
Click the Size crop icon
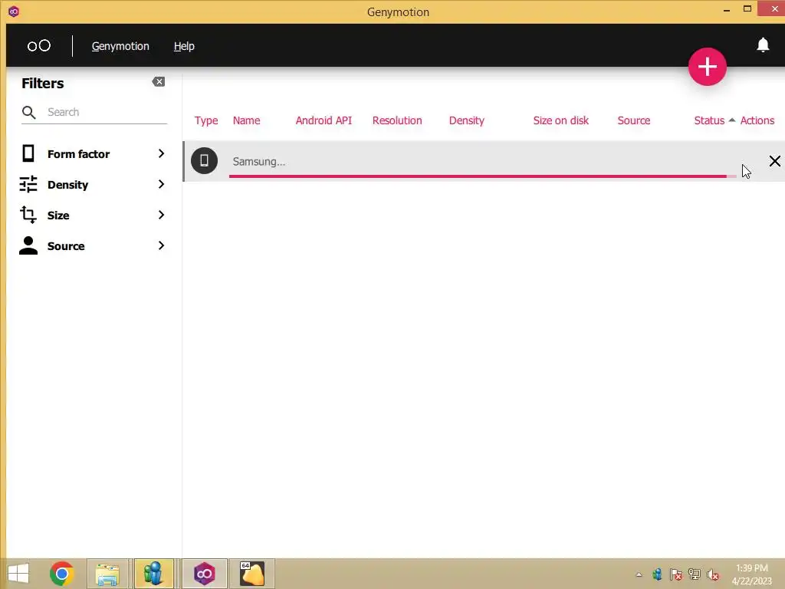click(x=28, y=215)
